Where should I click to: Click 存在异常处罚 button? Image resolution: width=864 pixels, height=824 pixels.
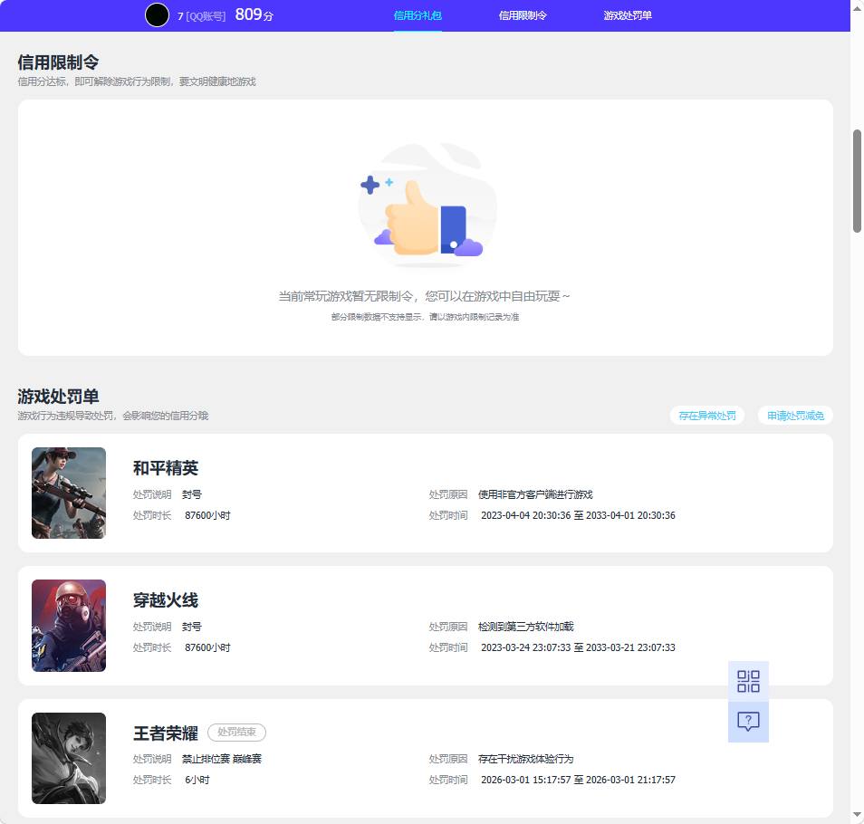(x=707, y=416)
